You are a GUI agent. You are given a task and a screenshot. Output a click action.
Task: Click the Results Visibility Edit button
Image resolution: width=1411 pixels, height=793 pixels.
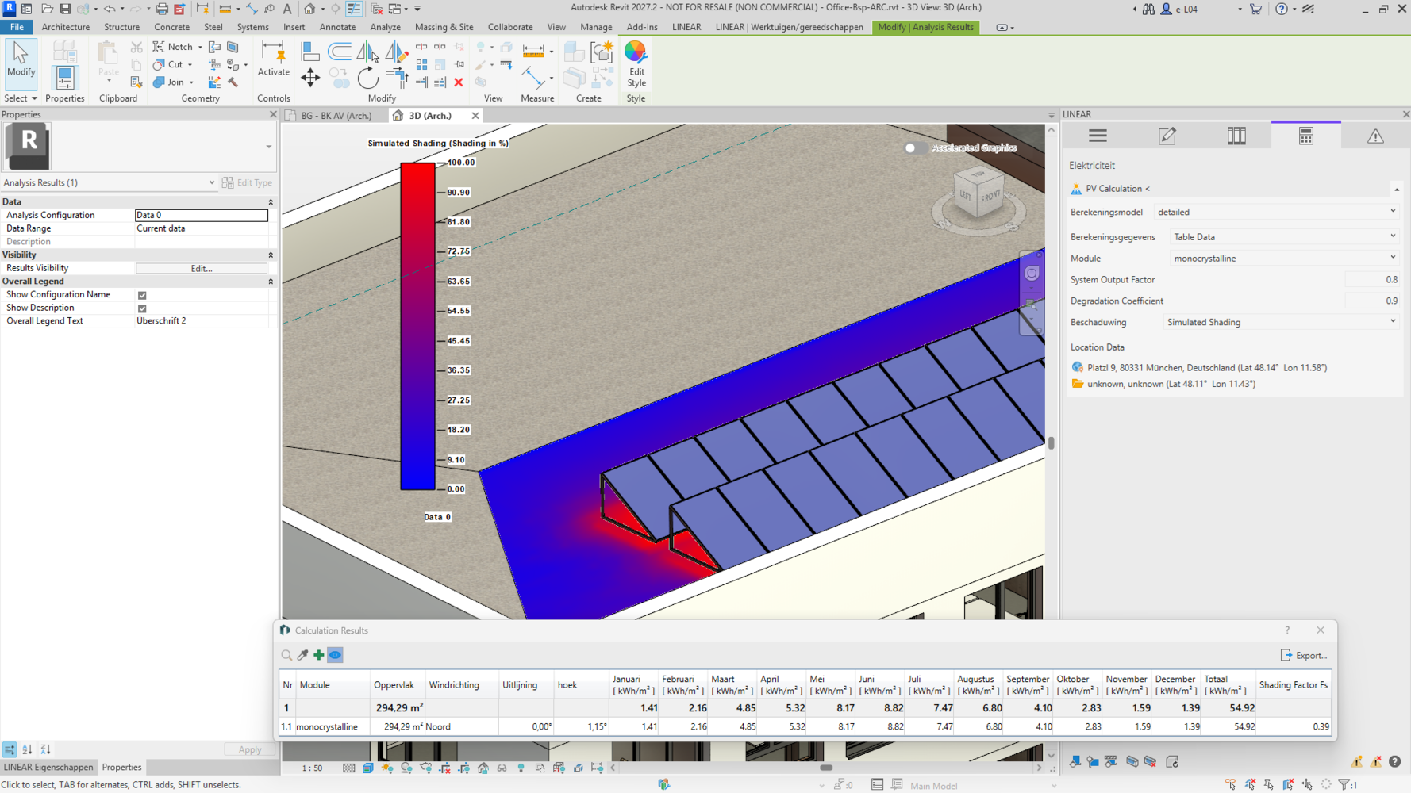[202, 268]
